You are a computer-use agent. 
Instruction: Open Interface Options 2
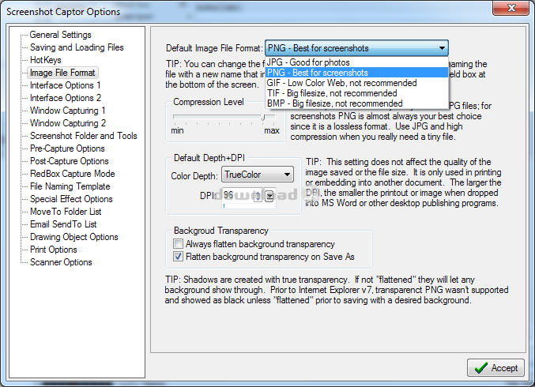(x=66, y=98)
